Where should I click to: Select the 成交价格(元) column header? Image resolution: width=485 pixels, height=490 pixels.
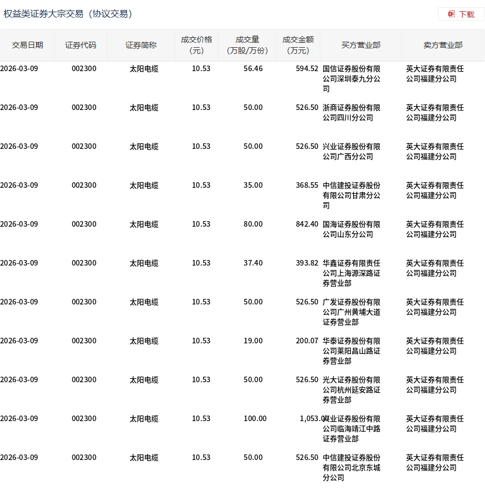(196, 46)
